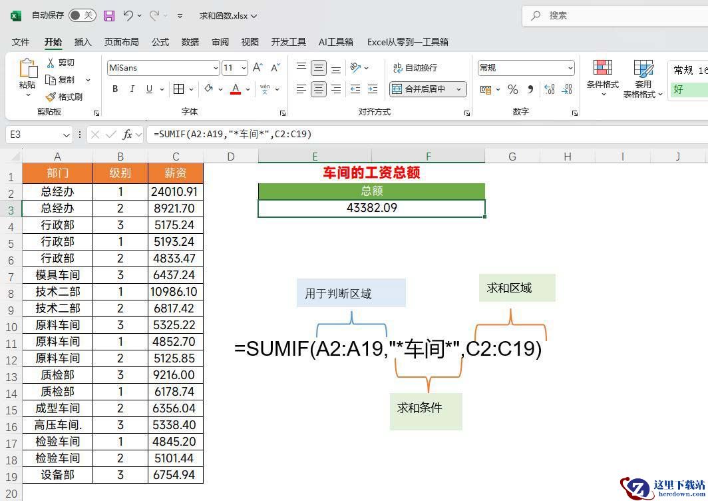Click the cut (剪切) scissors icon
The width and height of the screenshot is (708, 501).
(51, 62)
